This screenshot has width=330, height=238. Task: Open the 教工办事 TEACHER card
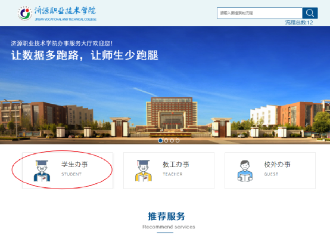point(169,171)
